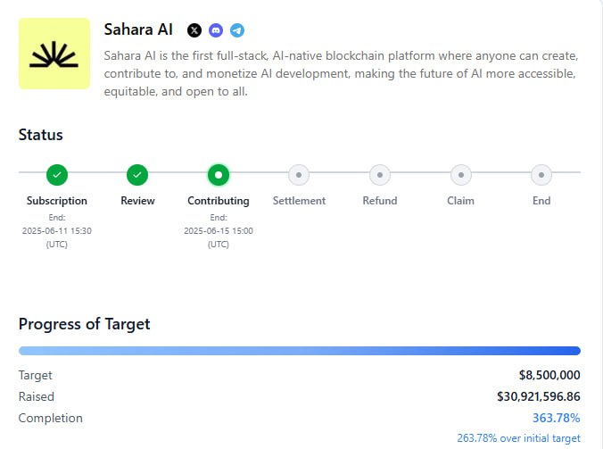Open the Telegram icon next to Sahara AI
603x449 pixels.
[x=237, y=30]
